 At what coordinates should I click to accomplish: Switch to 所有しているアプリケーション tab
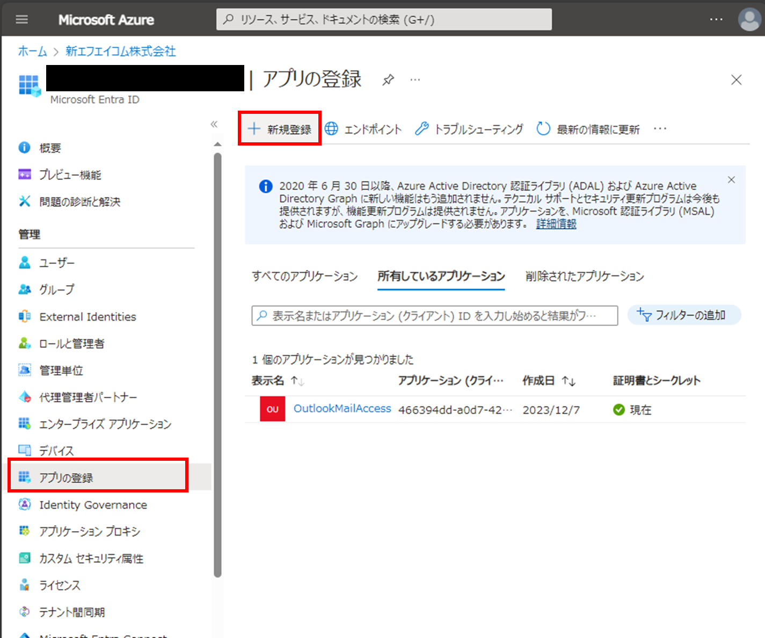click(x=441, y=276)
